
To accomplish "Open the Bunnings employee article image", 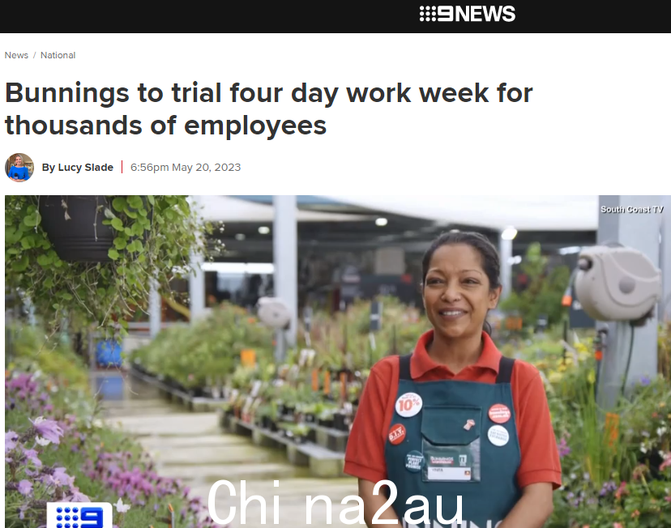I will (338, 362).
